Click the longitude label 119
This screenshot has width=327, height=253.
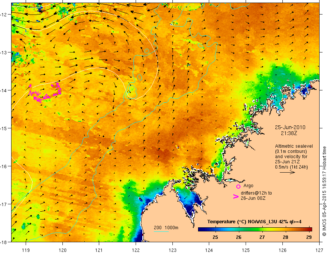26,250
